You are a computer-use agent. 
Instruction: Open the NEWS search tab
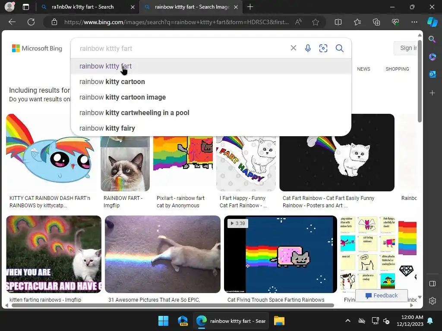pos(363,69)
